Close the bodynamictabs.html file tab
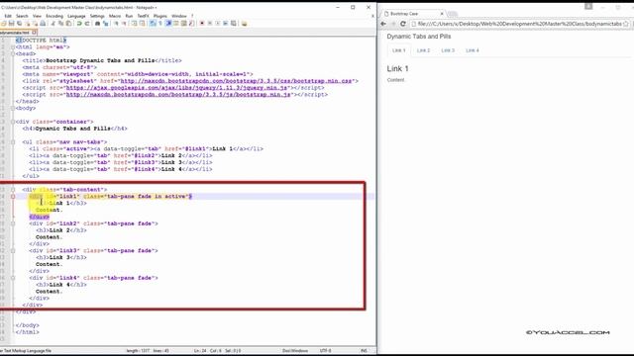The width and height of the screenshot is (634, 356). (x=35, y=32)
